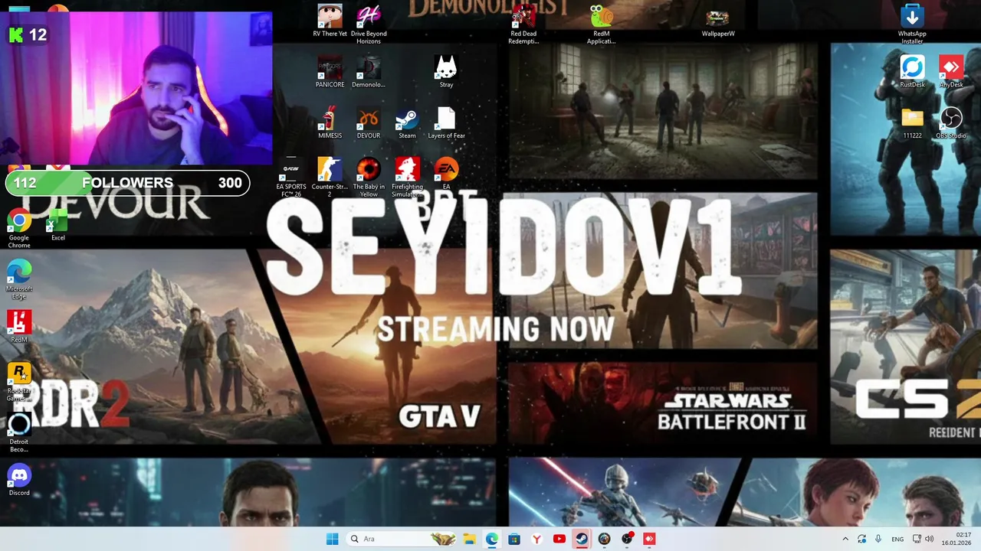
Task: Open Microsoft Edge from the taskbar
Action: point(491,539)
